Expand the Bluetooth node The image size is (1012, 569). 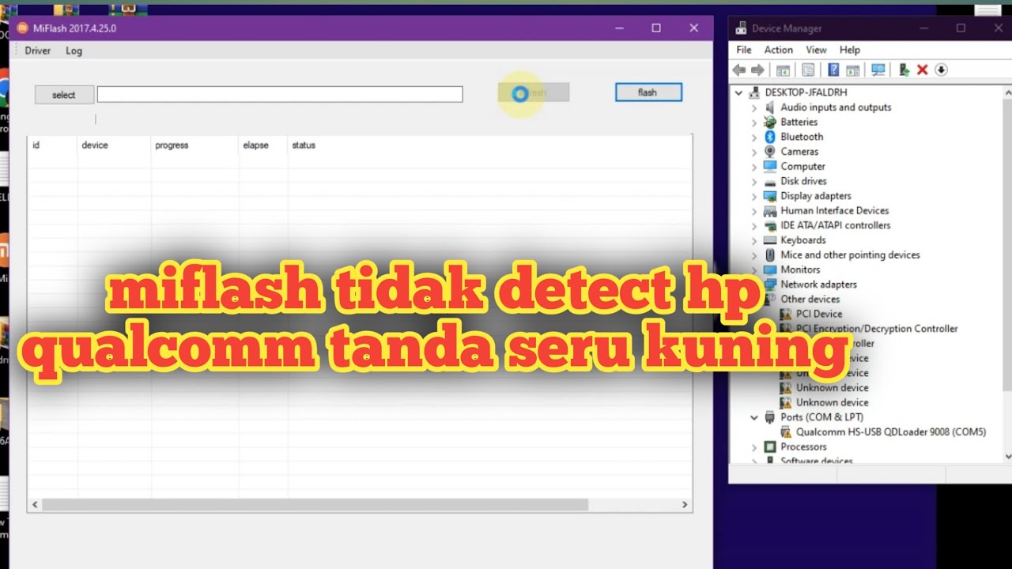click(754, 137)
